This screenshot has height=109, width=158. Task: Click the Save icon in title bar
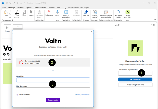(x=7, y=3)
